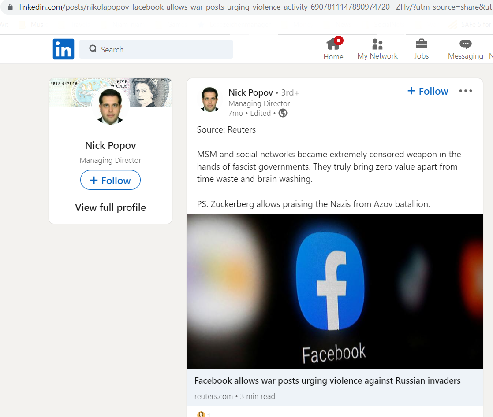493x417 pixels.
Task: Click the '7mo • Edited' timestamp
Action: point(250,113)
